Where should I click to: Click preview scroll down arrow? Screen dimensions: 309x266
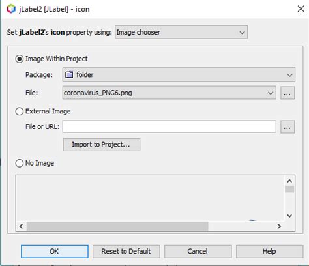pos(289,216)
